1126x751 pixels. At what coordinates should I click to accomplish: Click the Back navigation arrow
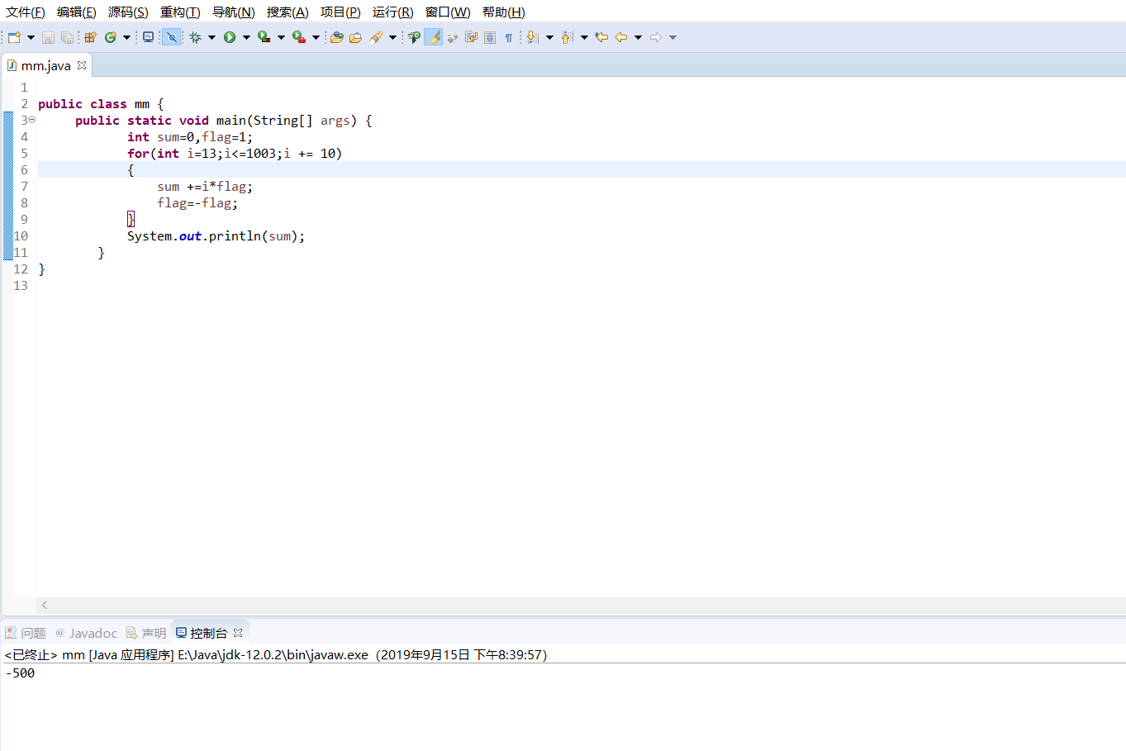pyautogui.click(x=621, y=37)
